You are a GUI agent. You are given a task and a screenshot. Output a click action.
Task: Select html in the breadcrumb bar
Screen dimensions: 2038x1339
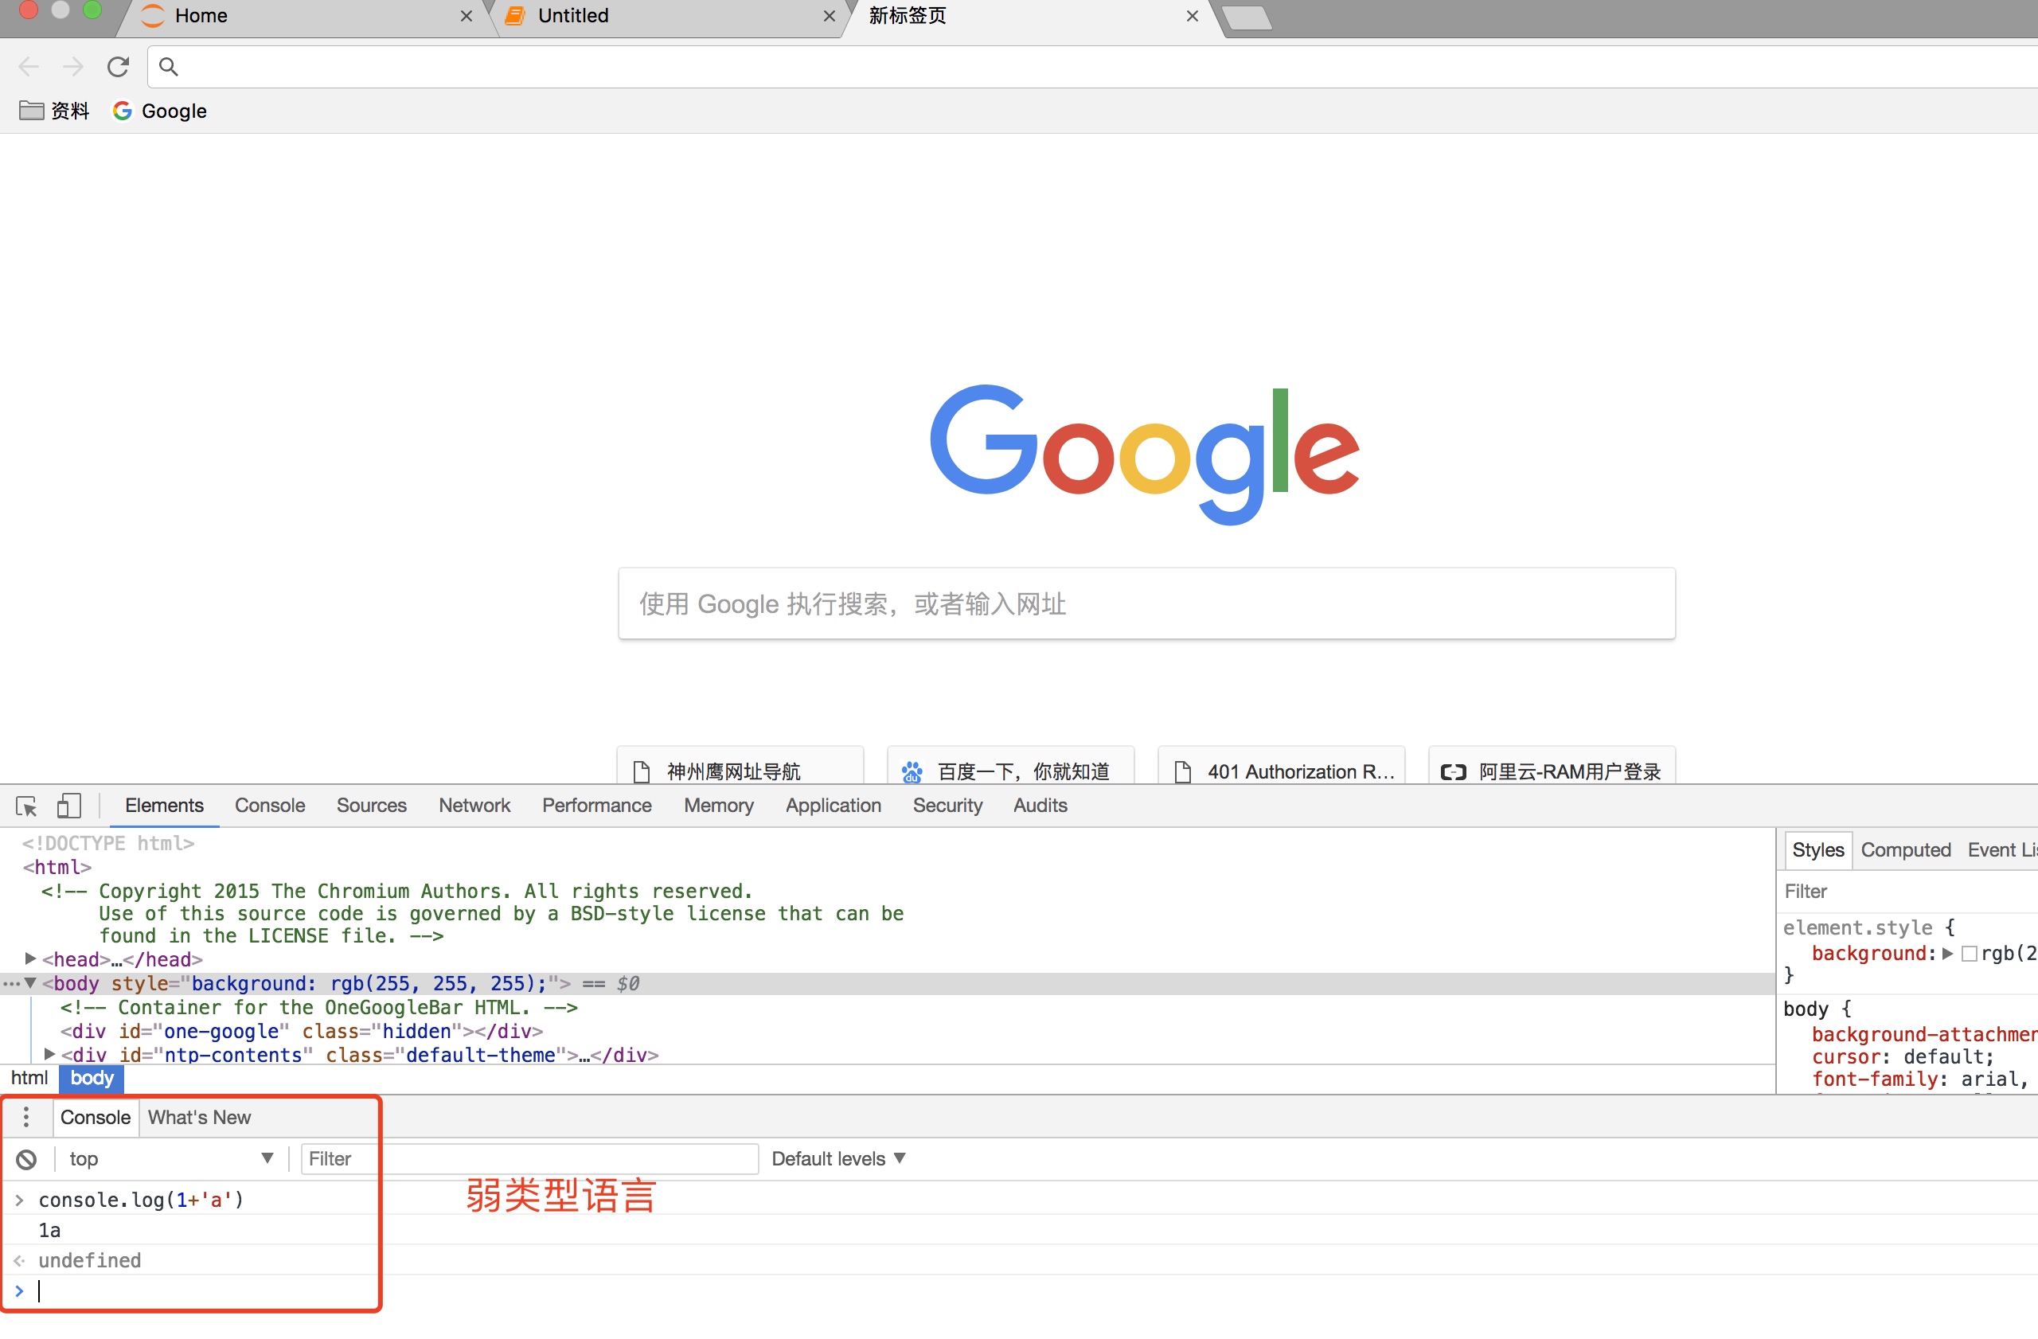point(29,1078)
